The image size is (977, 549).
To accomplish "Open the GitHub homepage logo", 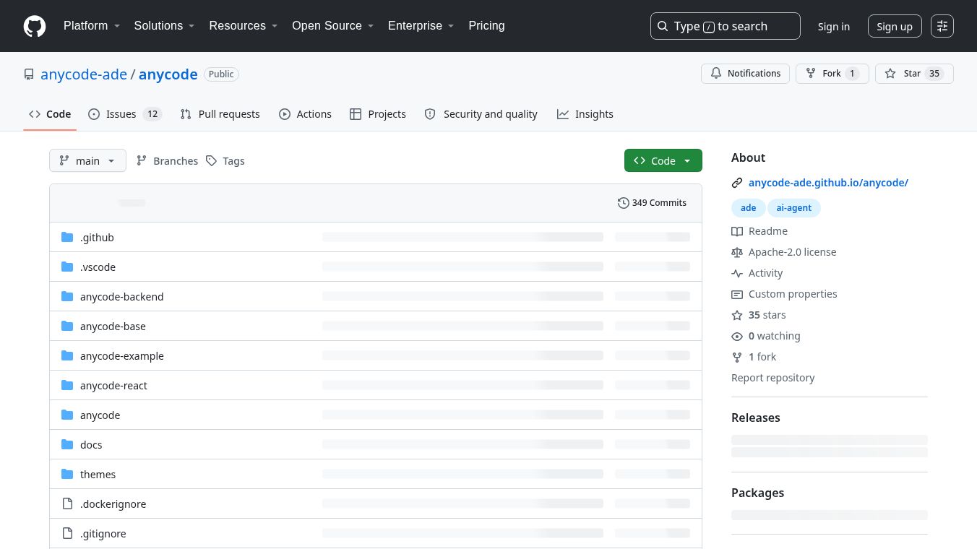I will (35, 26).
